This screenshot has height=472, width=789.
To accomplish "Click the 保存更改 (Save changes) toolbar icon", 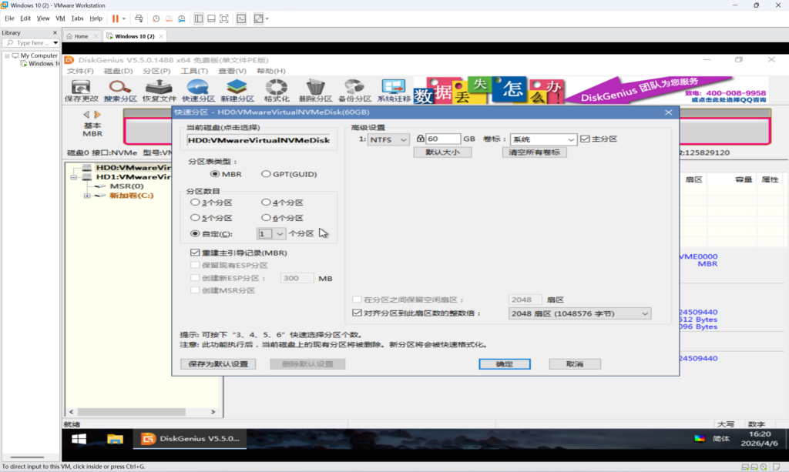I will click(x=81, y=89).
